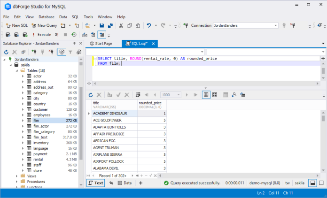Viewport: 327px width, 198px height.
Task: Switch to the Data view
Action: pyautogui.click(x=124, y=183)
